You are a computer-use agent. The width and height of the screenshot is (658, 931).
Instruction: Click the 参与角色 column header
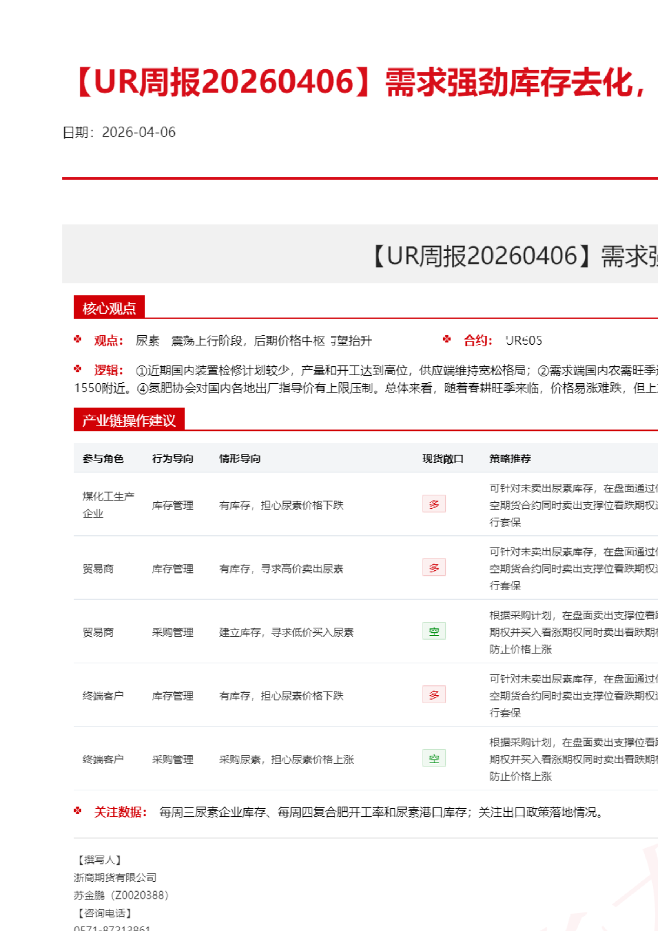tap(103, 458)
